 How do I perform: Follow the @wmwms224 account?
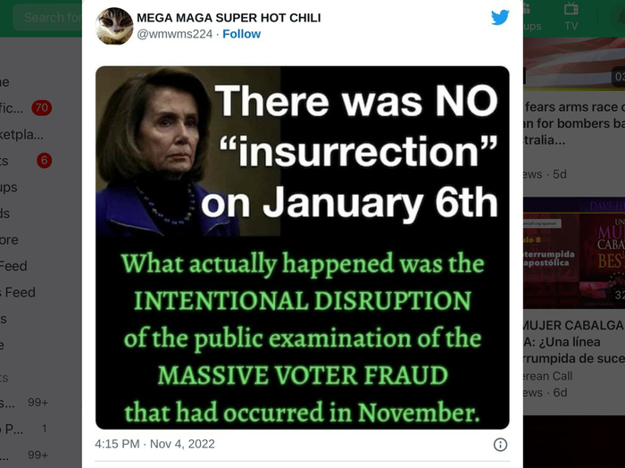pos(241,34)
